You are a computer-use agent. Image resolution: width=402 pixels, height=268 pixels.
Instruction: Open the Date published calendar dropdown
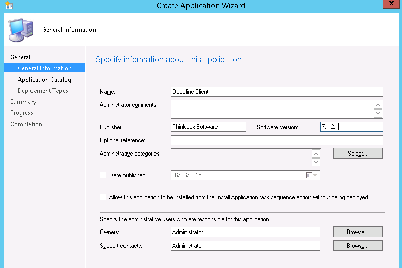[x=312, y=175]
